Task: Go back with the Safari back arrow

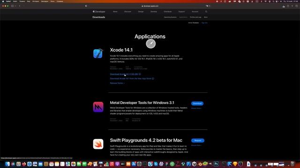Action: click(20, 6)
